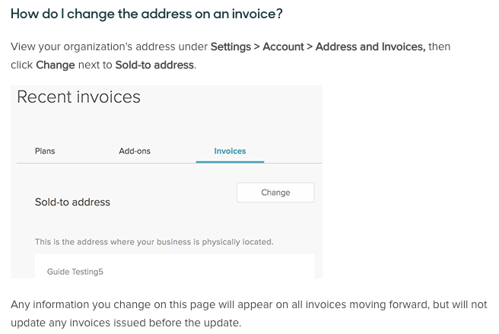Screen dimensions: 499x334
Task: Click the 'Recent invoices' heading in the screenshot
Action: 78,97
